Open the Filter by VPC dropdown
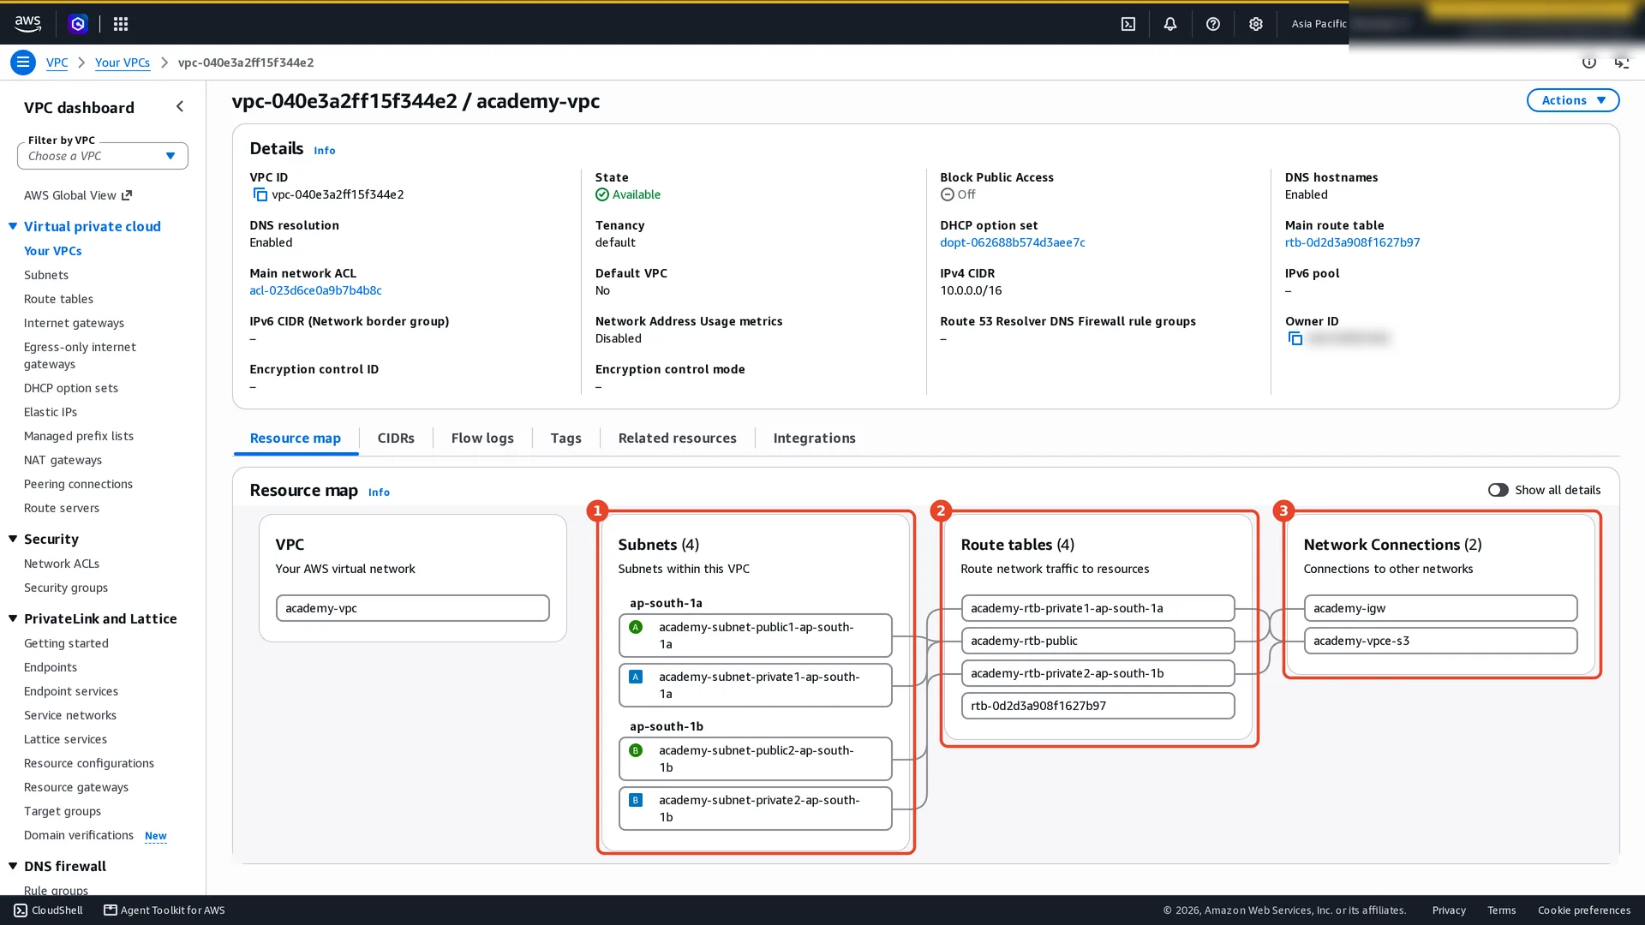 click(x=103, y=156)
